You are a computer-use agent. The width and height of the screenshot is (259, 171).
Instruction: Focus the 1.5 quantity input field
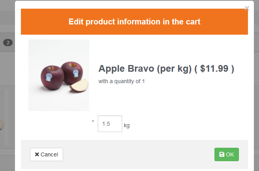pos(110,124)
